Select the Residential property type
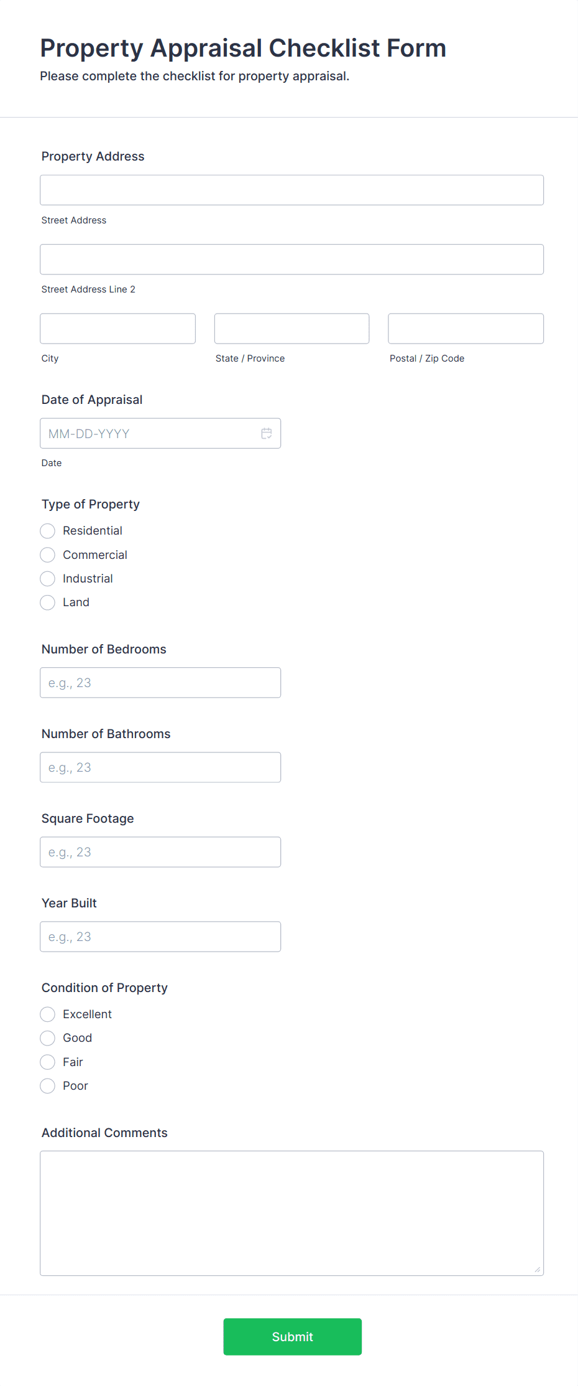This screenshot has width=578, height=1386. pos(47,531)
